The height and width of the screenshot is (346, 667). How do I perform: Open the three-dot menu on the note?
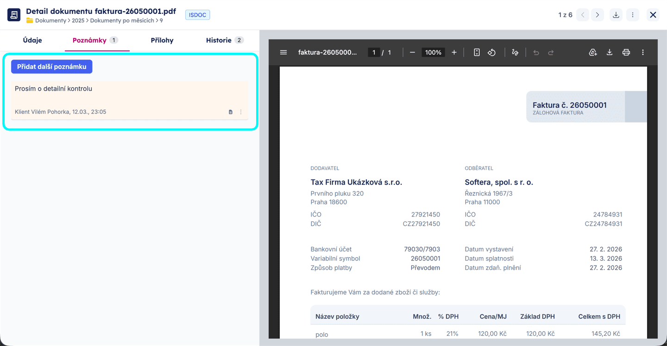tap(241, 112)
